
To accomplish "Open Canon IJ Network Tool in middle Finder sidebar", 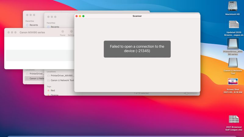I will (60, 80).
